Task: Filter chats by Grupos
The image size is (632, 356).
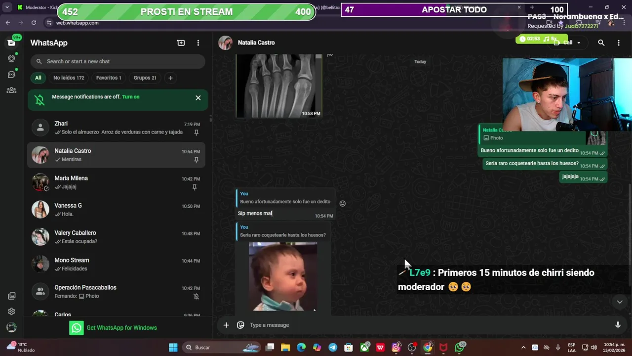Action: point(145,78)
